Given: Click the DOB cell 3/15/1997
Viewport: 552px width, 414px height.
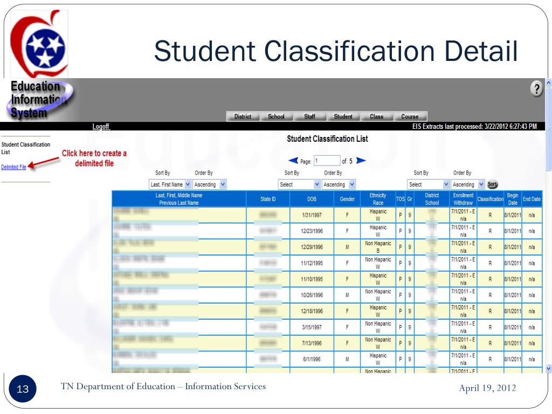Looking at the screenshot, I should pos(312,327).
